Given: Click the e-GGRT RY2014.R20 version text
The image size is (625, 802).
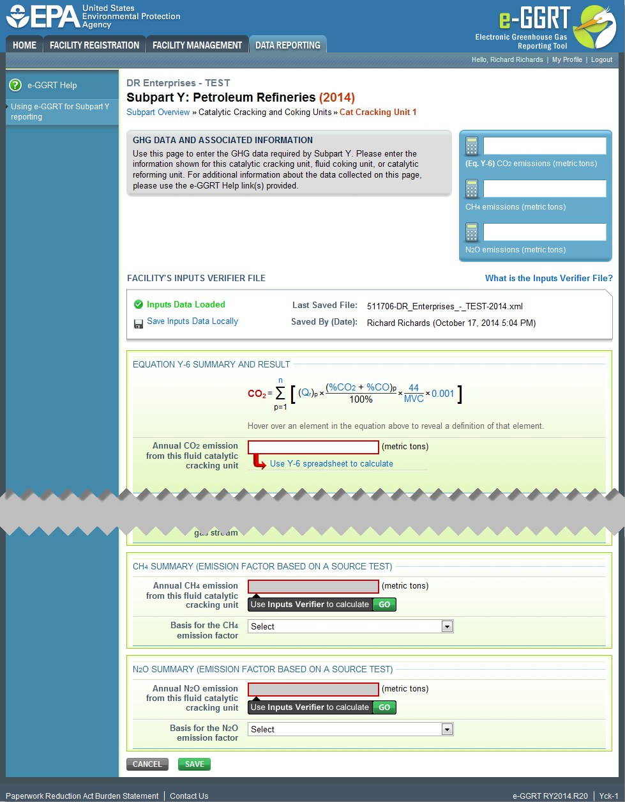Looking at the screenshot, I should tap(550, 796).
